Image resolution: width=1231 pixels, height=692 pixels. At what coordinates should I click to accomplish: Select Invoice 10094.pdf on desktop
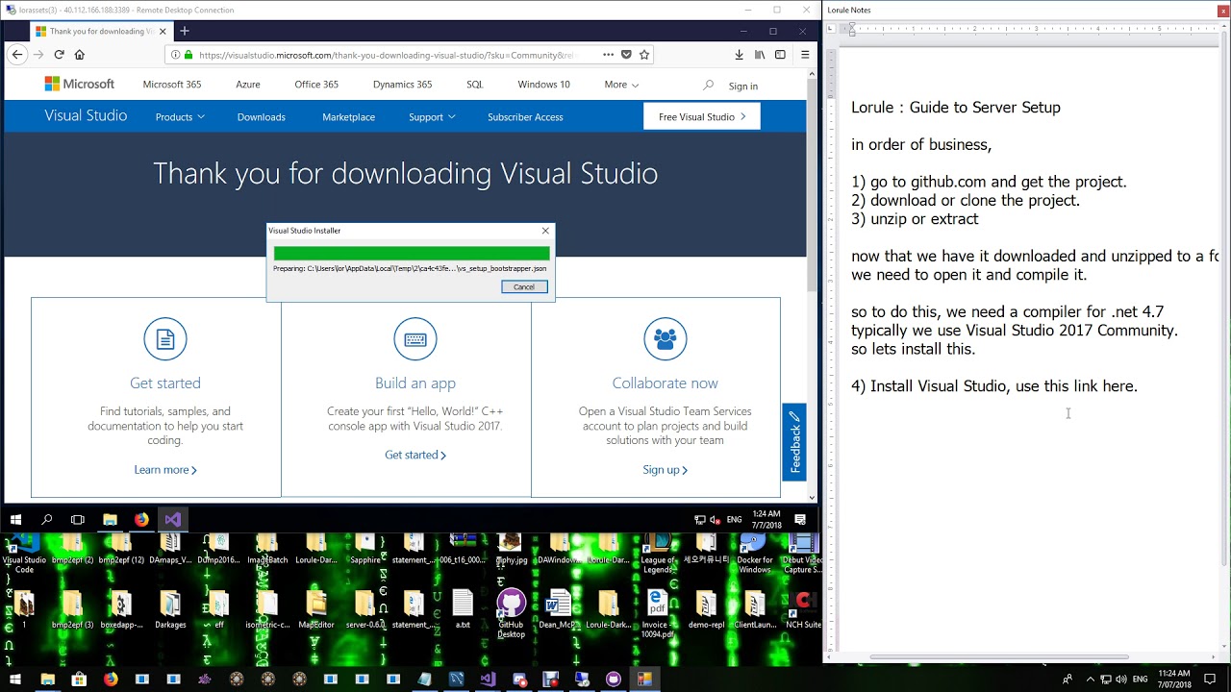(x=657, y=613)
